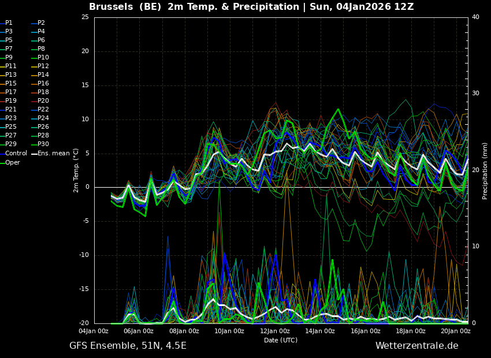Select the P18 legend label
Viewport: 491px width, 358px height.
pyautogui.click(x=43, y=92)
